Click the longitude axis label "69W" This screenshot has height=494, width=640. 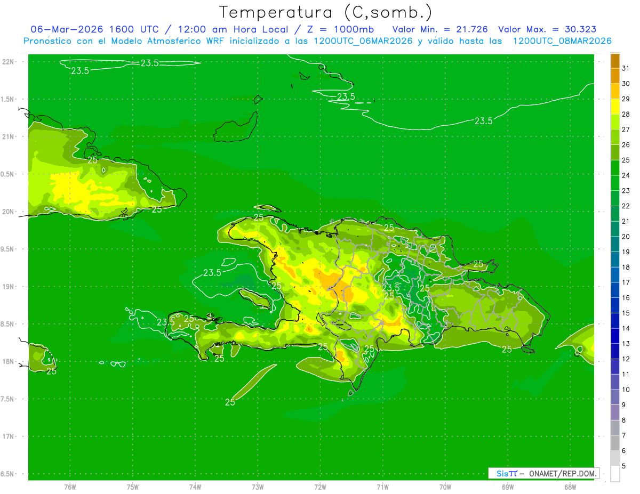(x=508, y=487)
